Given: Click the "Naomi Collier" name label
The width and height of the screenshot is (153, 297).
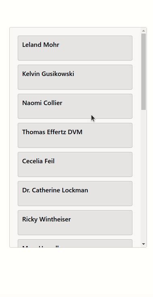Looking at the screenshot, I should [x=42, y=103].
